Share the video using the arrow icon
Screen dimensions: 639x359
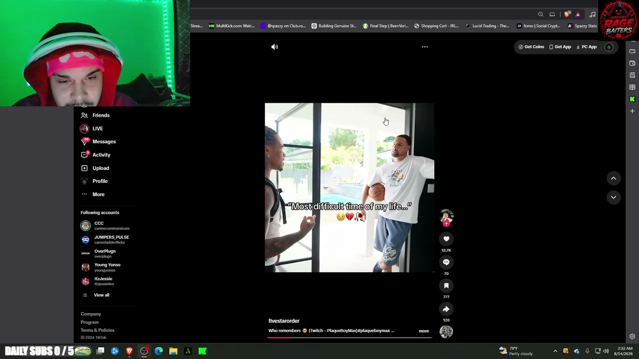[446, 309]
